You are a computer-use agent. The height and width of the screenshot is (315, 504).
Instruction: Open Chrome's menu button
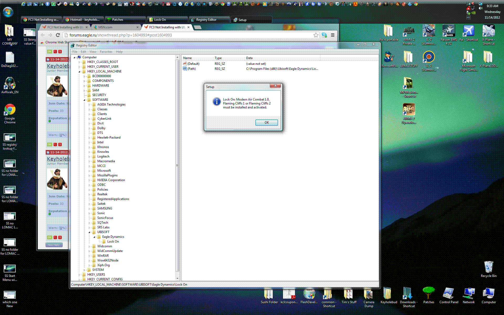click(333, 35)
